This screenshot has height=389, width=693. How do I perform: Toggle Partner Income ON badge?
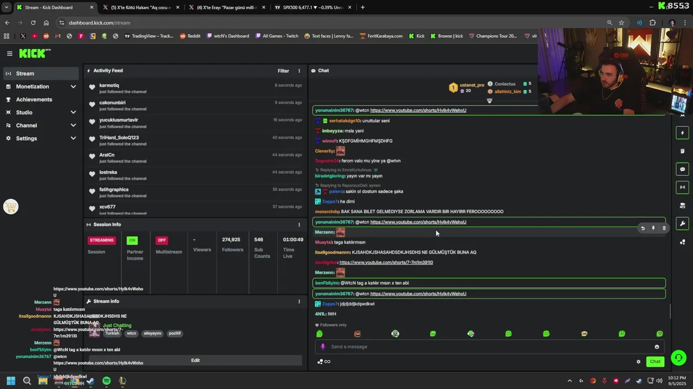coord(132,240)
